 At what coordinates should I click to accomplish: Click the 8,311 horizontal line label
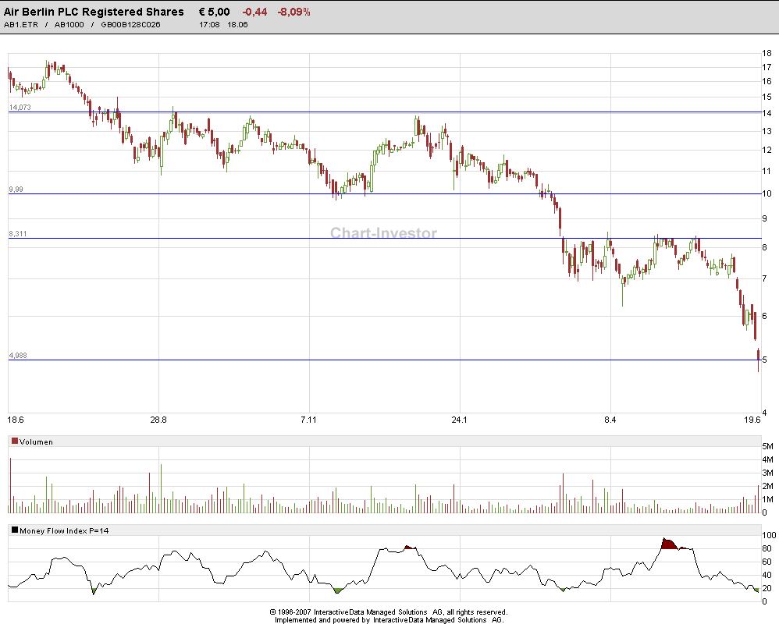(x=18, y=234)
